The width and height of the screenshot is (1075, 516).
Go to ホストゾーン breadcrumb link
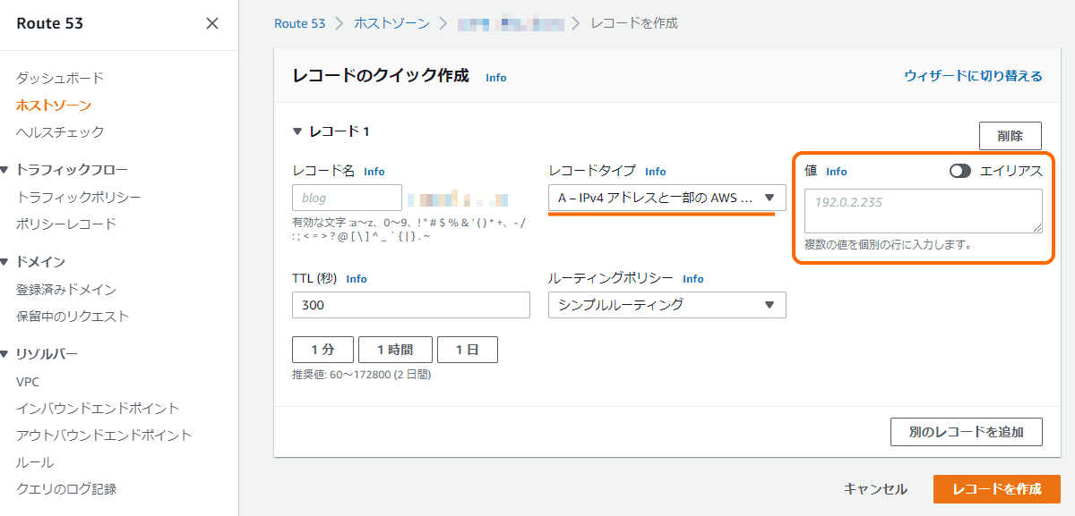[x=391, y=23]
